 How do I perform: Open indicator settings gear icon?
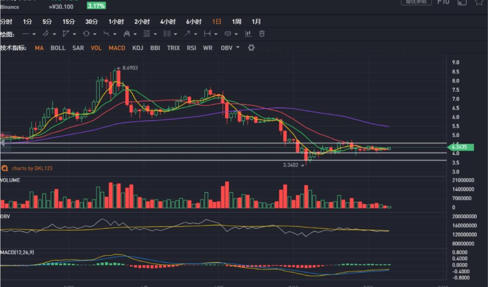click(251, 48)
